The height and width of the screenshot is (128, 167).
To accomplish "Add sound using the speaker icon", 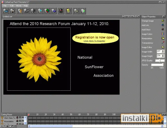I will click(33, 11).
